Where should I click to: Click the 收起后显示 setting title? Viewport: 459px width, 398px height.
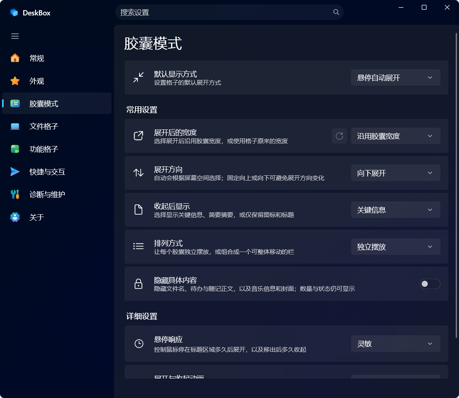pyautogui.click(x=172, y=206)
